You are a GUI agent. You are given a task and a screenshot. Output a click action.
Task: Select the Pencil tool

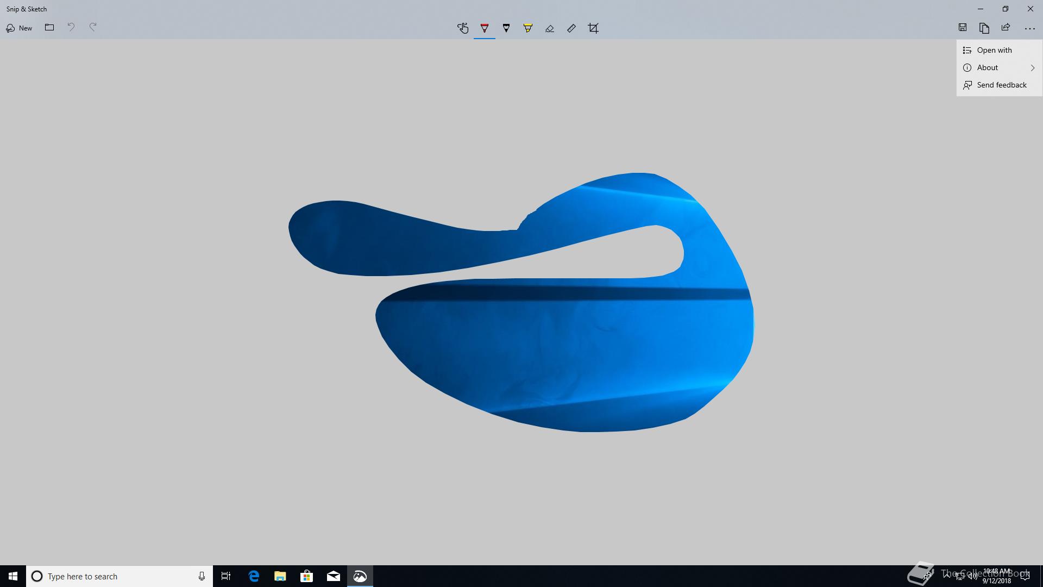pos(506,28)
